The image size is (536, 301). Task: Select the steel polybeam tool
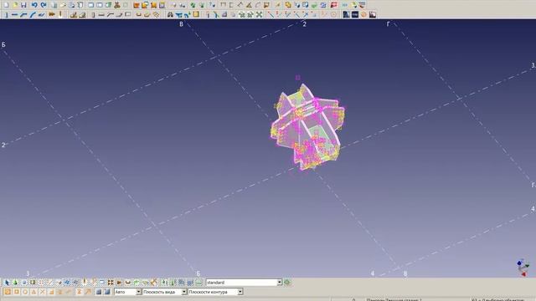pos(23,15)
